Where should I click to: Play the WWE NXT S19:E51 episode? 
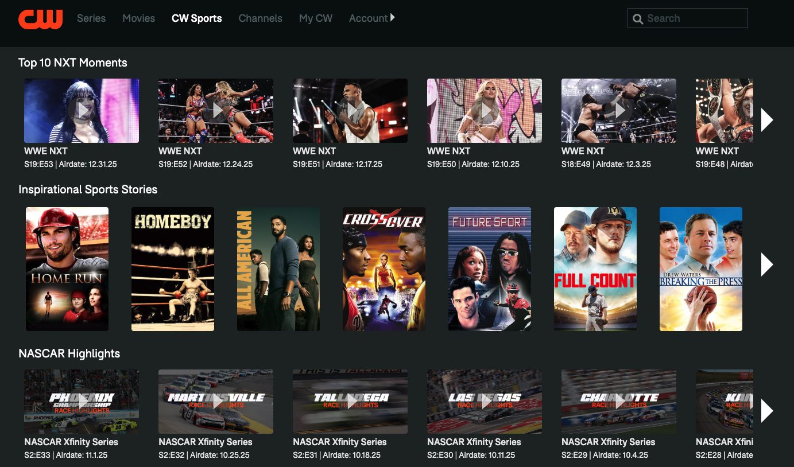350,110
